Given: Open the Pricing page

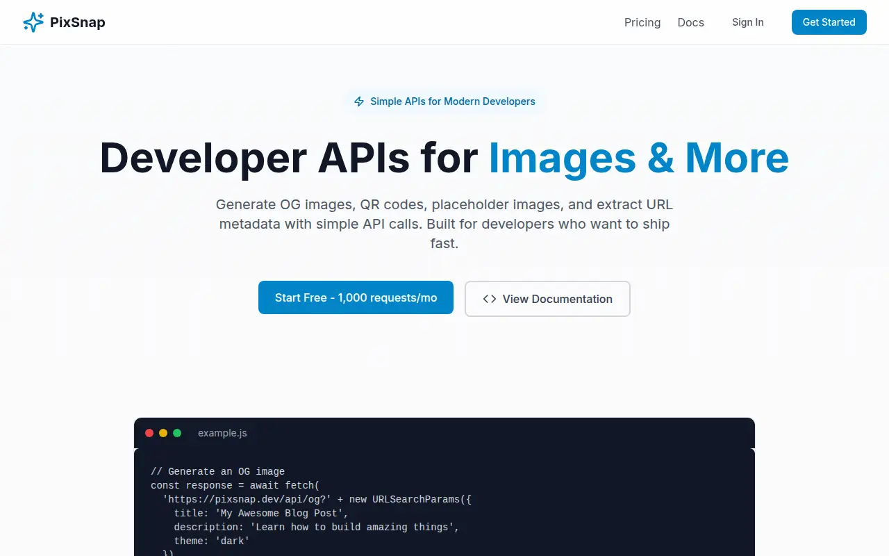Looking at the screenshot, I should [x=642, y=22].
